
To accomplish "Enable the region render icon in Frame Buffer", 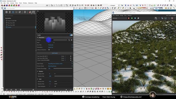I will point(166,18).
